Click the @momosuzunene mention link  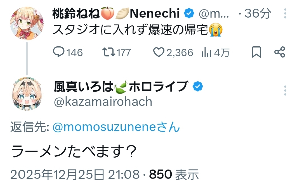116,127
